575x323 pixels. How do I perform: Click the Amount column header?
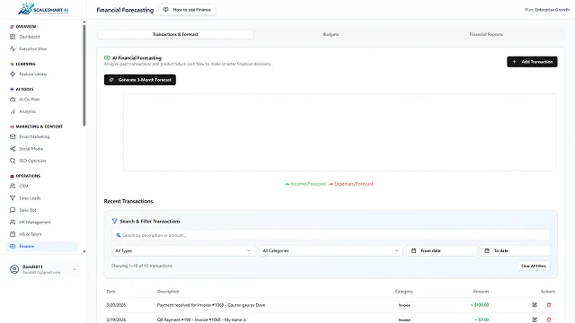point(481,292)
